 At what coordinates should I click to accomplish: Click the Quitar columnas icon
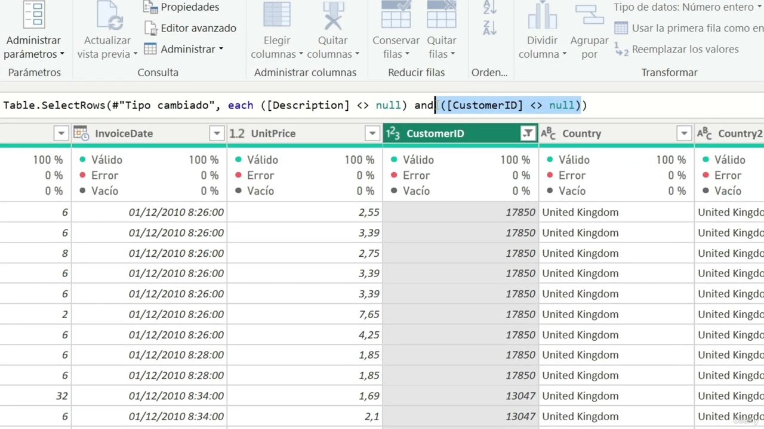pyautogui.click(x=333, y=15)
